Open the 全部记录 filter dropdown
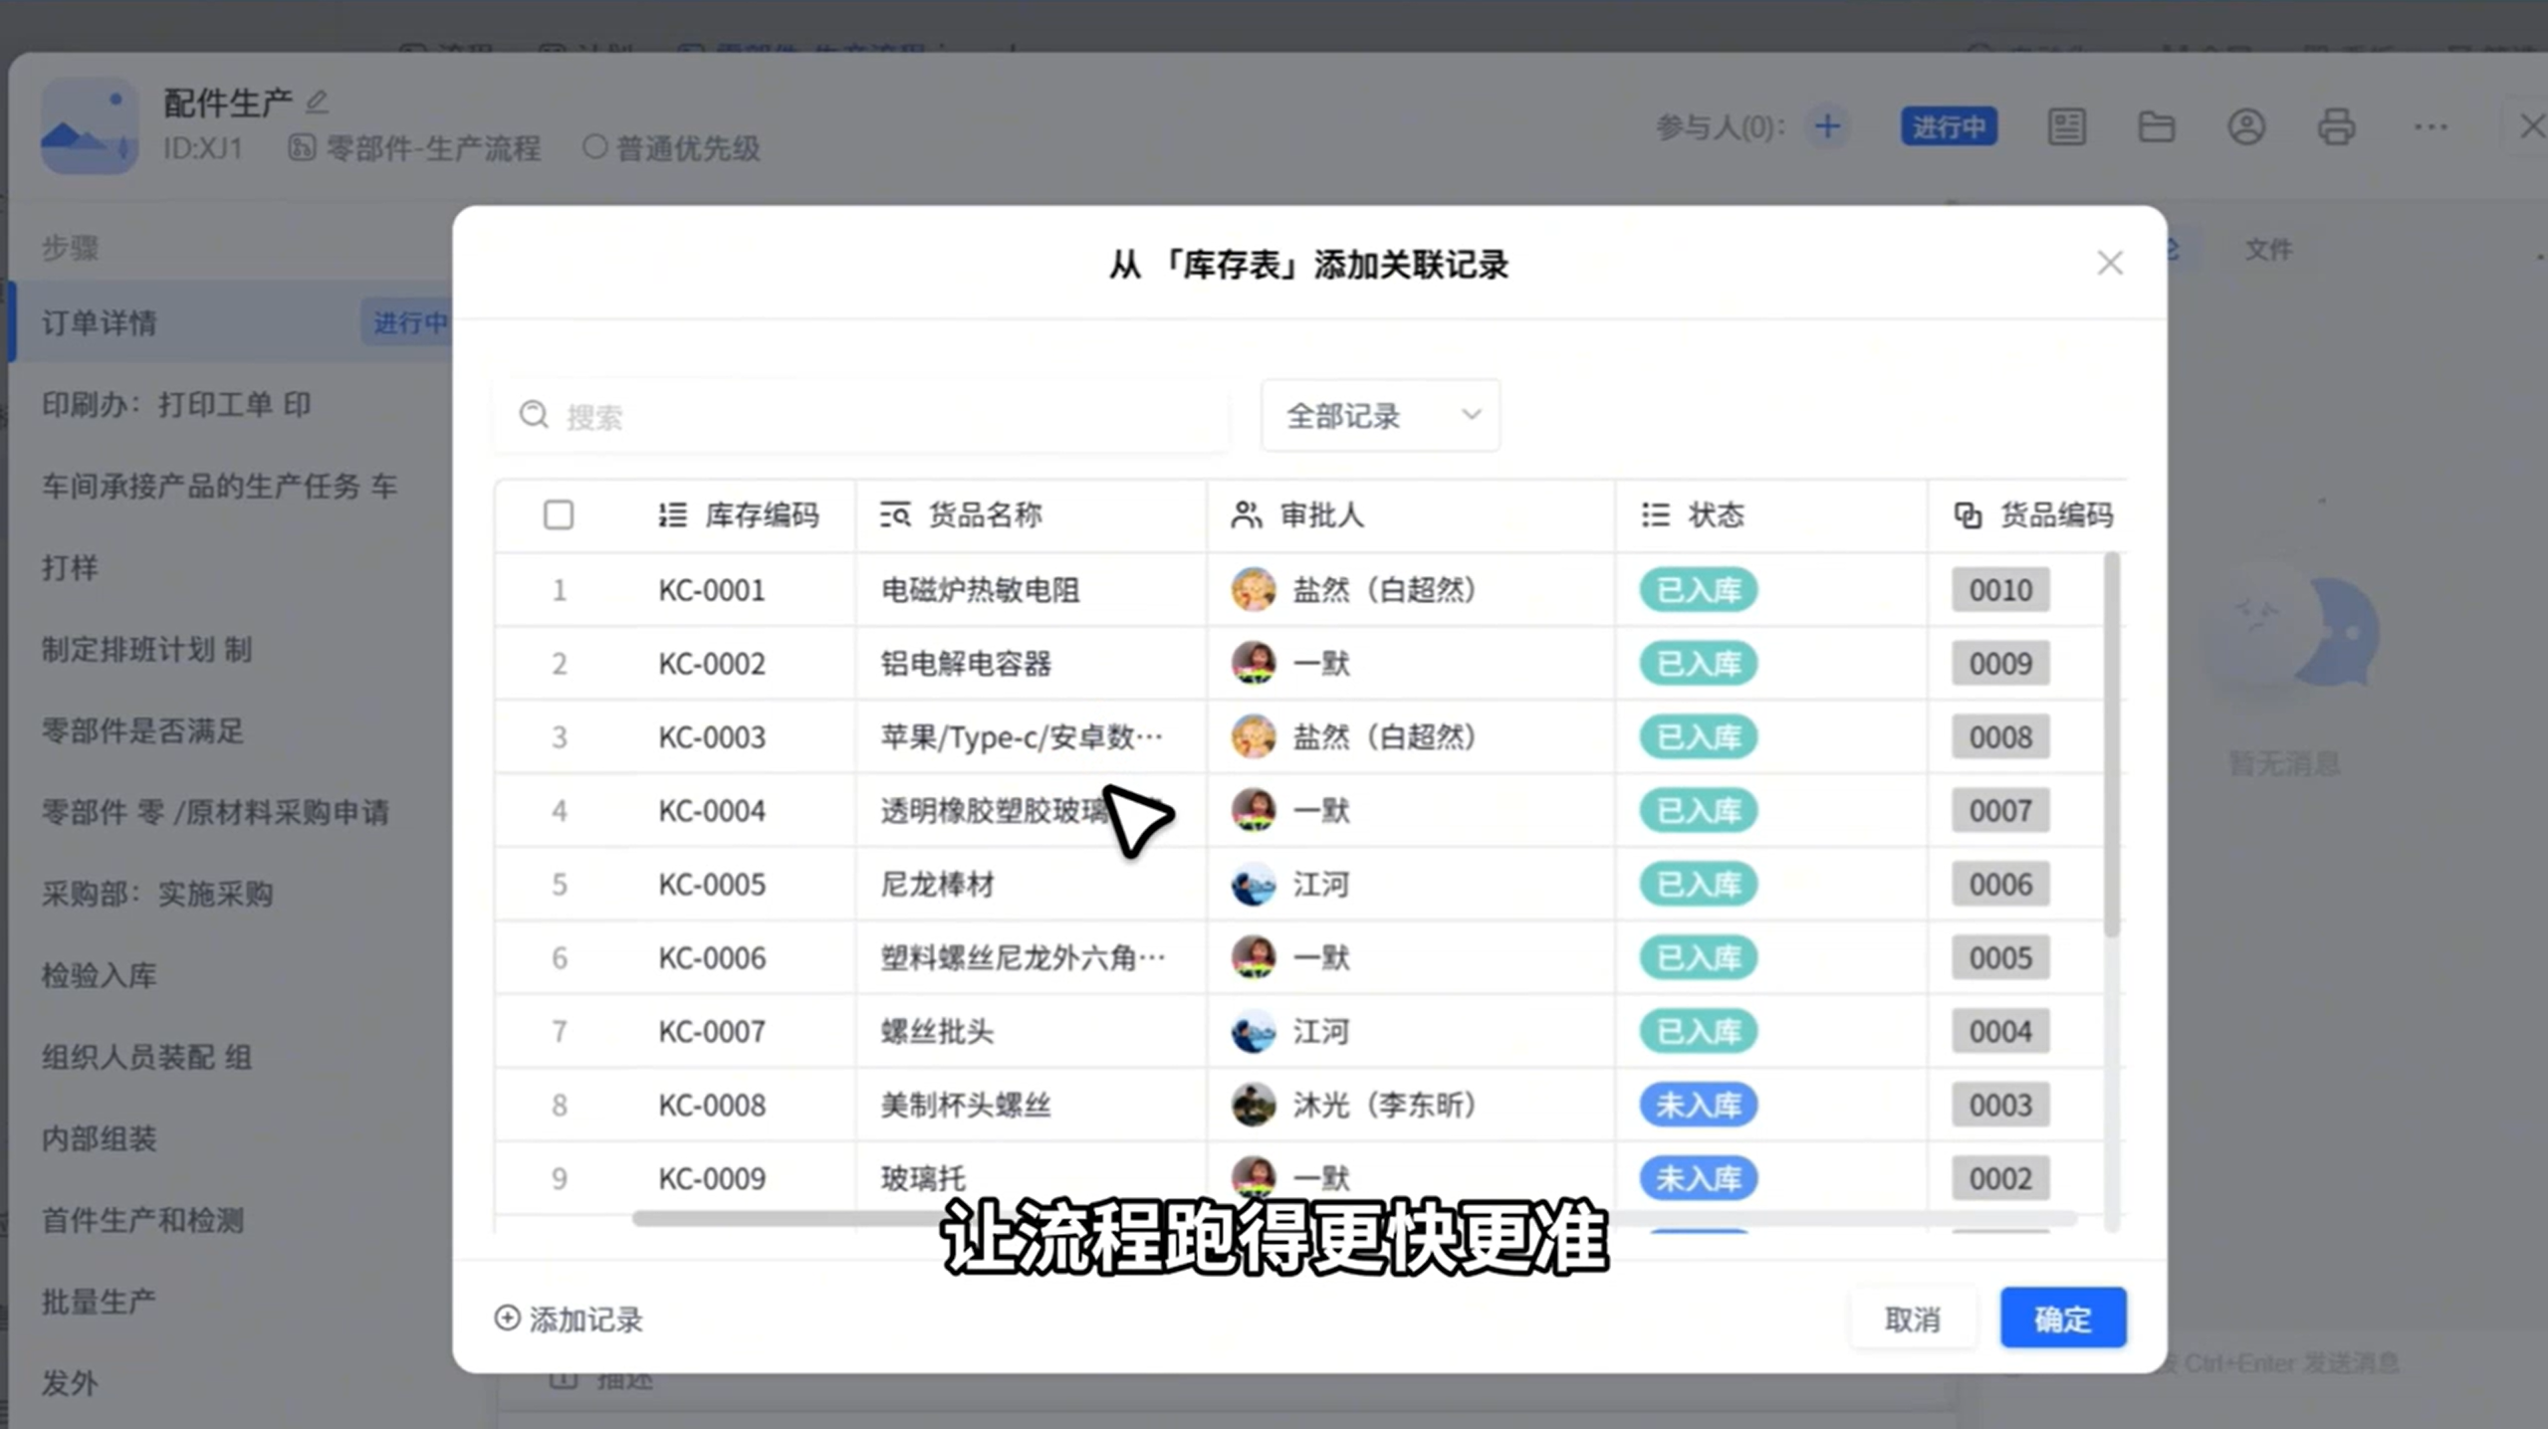Image resolution: width=2548 pixels, height=1429 pixels. click(1380, 415)
